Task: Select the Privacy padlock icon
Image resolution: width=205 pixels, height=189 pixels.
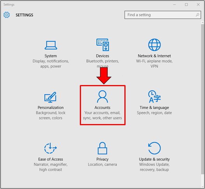Action: coord(102,148)
